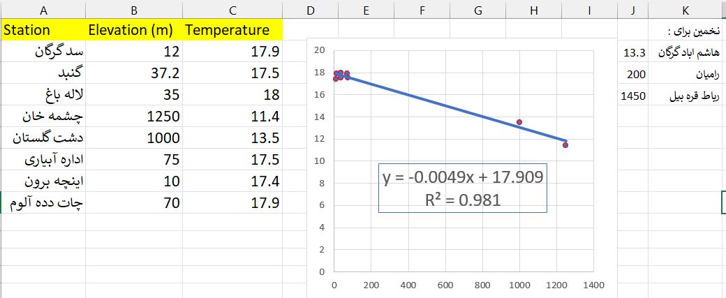Click the cell labeled رامیان
The height and width of the screenshot is (298, 726).
[x=686, y=75]
